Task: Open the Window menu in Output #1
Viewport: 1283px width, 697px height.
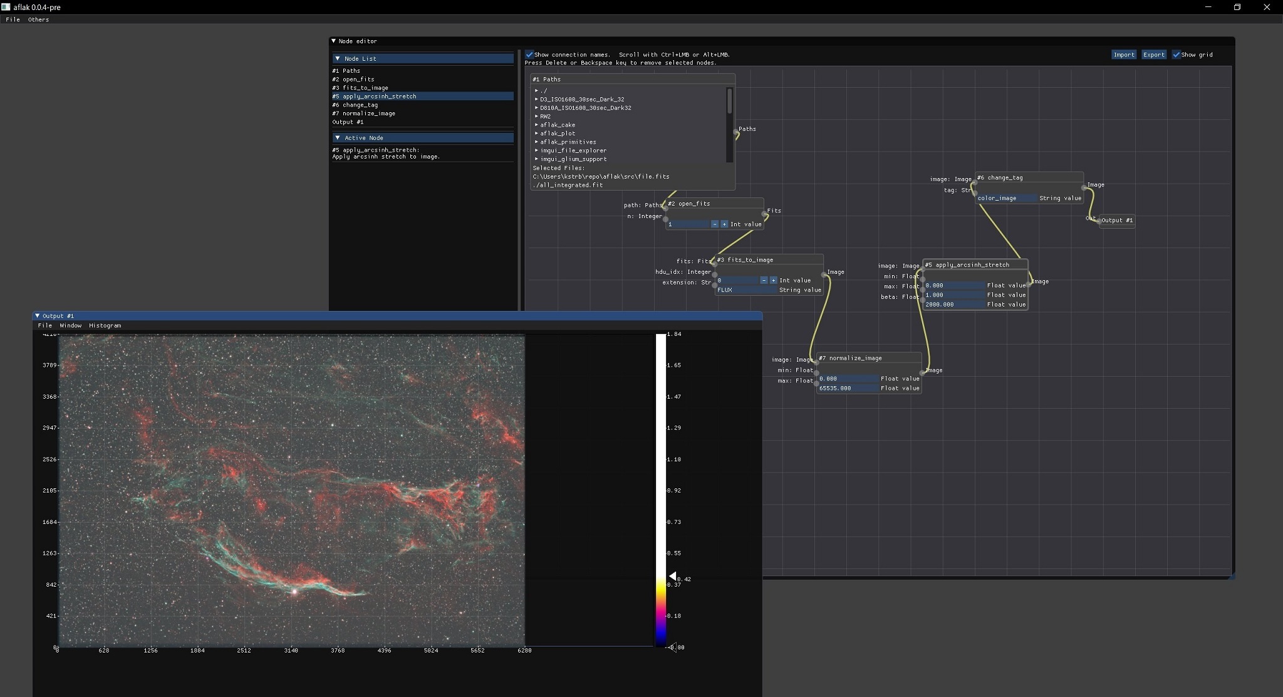Action: tap(71, 325)
